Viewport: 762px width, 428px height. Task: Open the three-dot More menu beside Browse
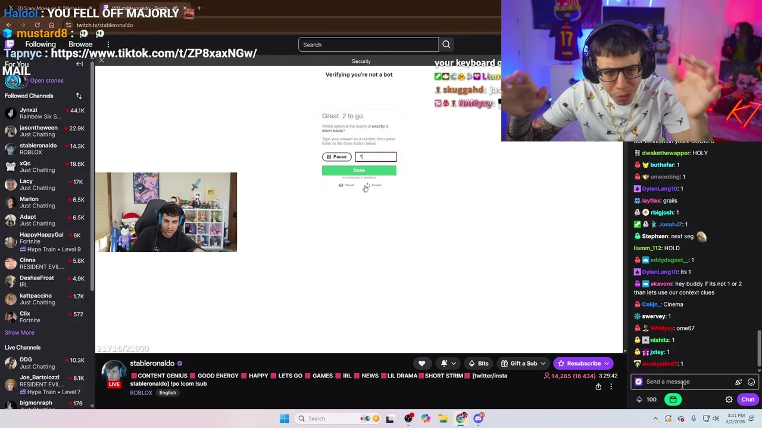pyautogui.click(x=108, y=45)
